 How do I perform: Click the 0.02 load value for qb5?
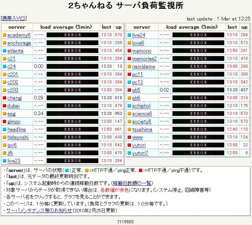[x=164, y=90]
